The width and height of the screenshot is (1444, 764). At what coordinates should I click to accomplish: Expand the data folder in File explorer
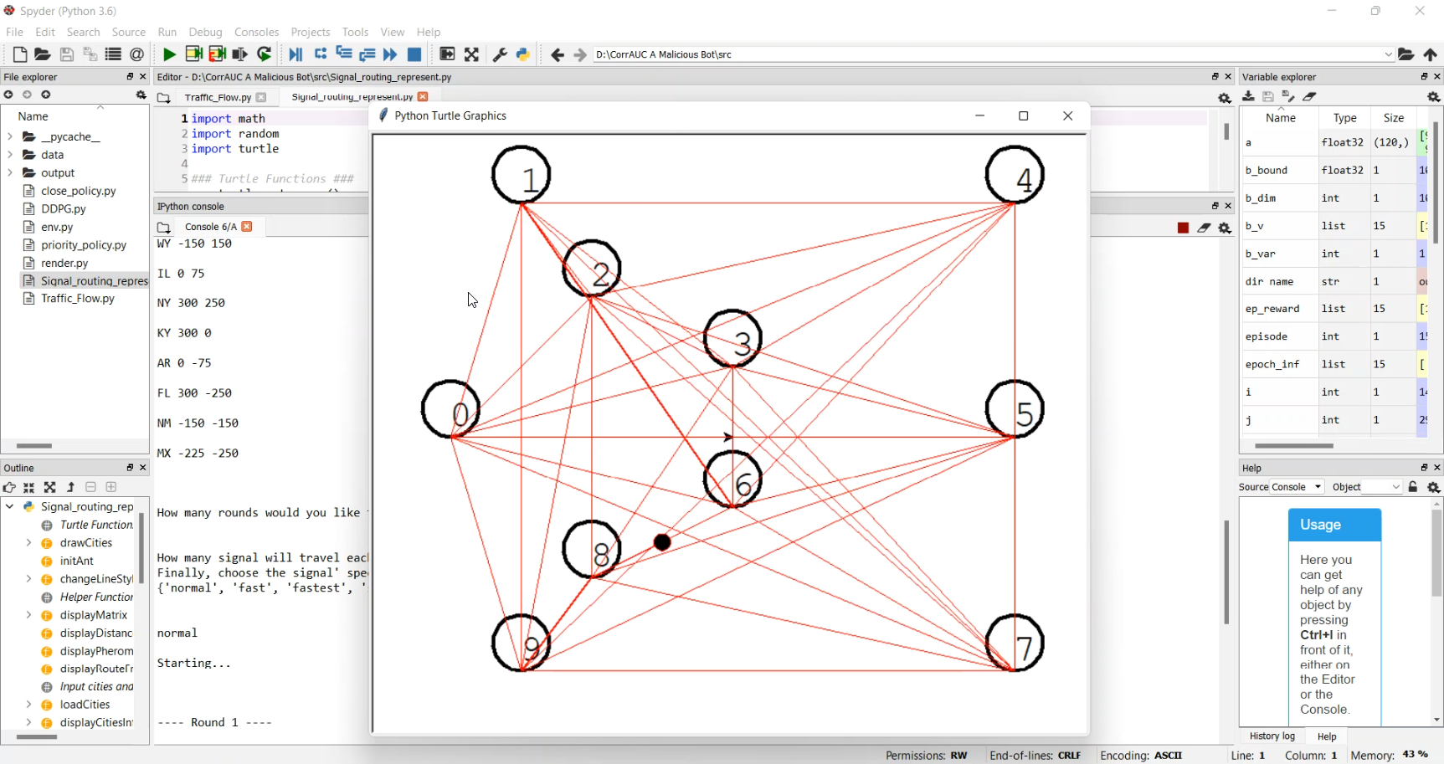[10, 155]
